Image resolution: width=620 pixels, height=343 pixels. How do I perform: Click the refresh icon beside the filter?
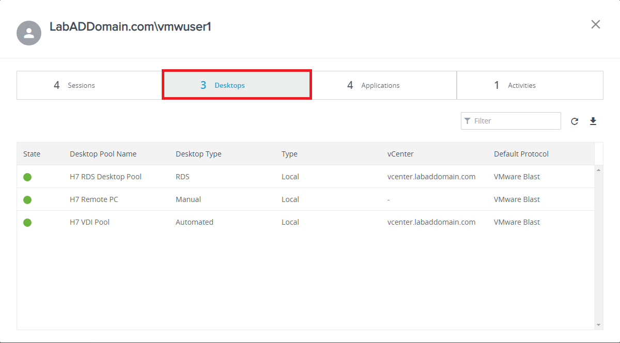pos(575,121)
